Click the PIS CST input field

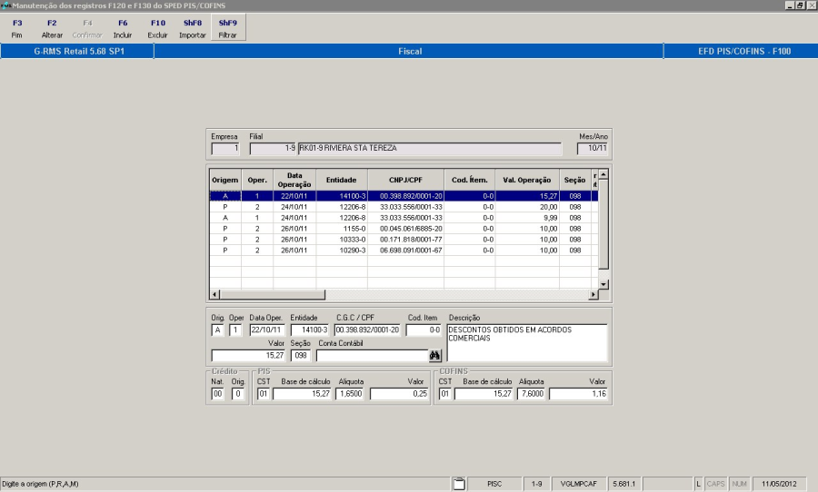coord(263,394)
